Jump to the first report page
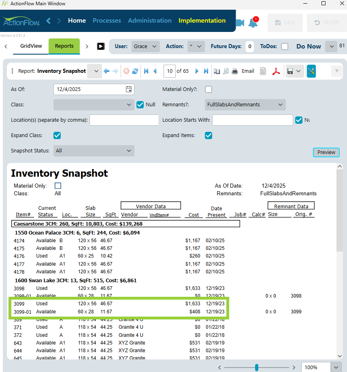347x372 pixels. coord(146,71)
